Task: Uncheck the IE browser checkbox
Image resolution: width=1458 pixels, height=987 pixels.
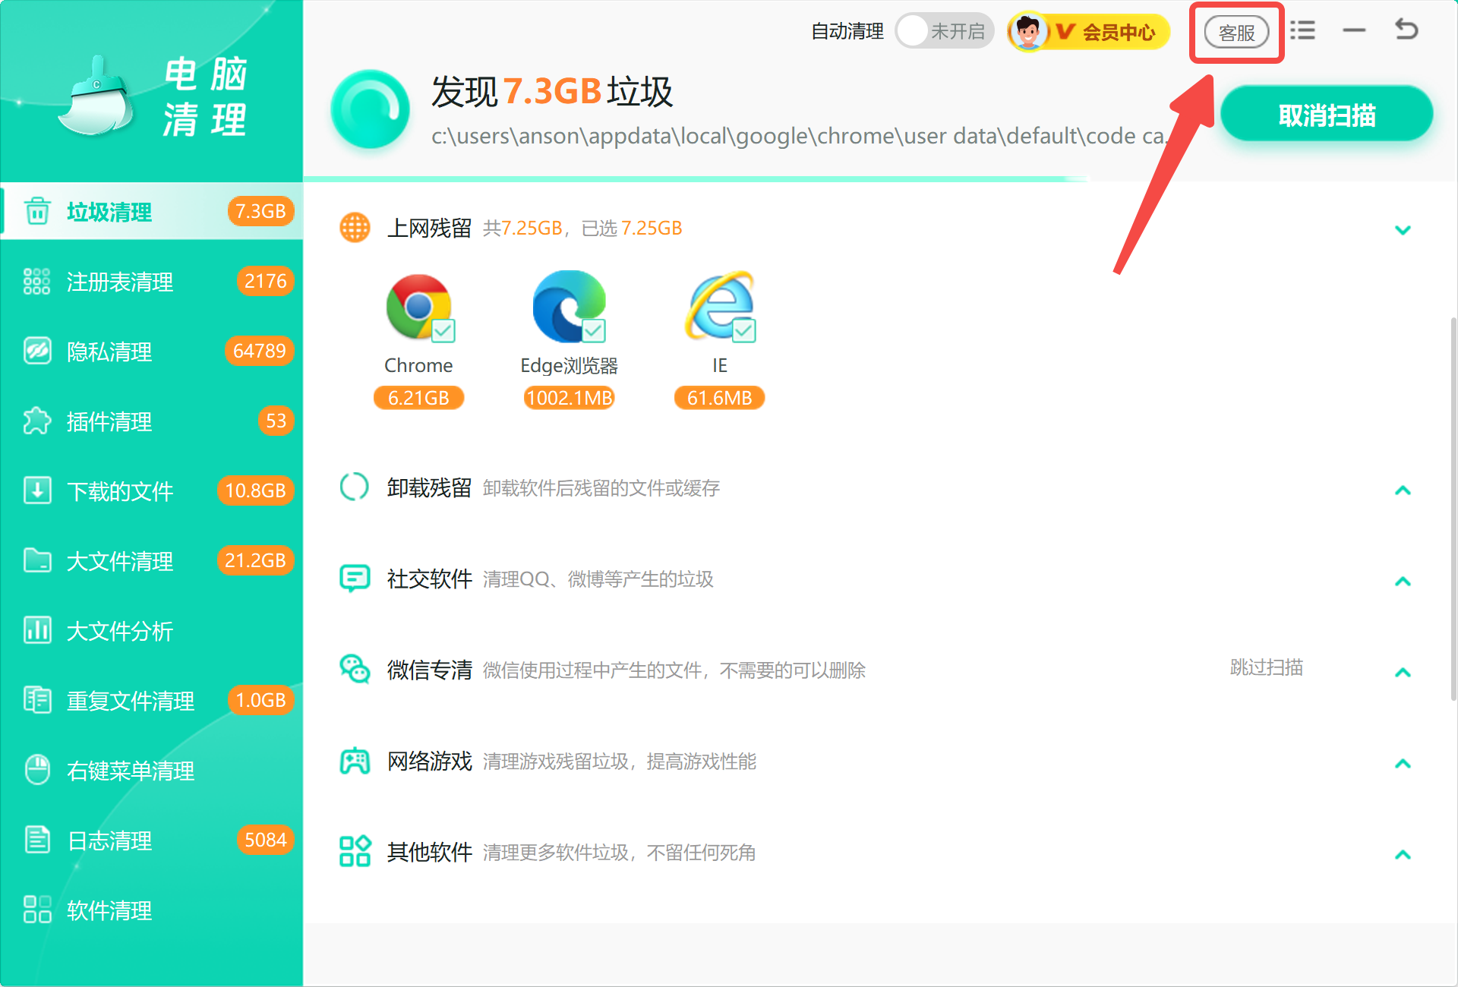Action: 744,331
